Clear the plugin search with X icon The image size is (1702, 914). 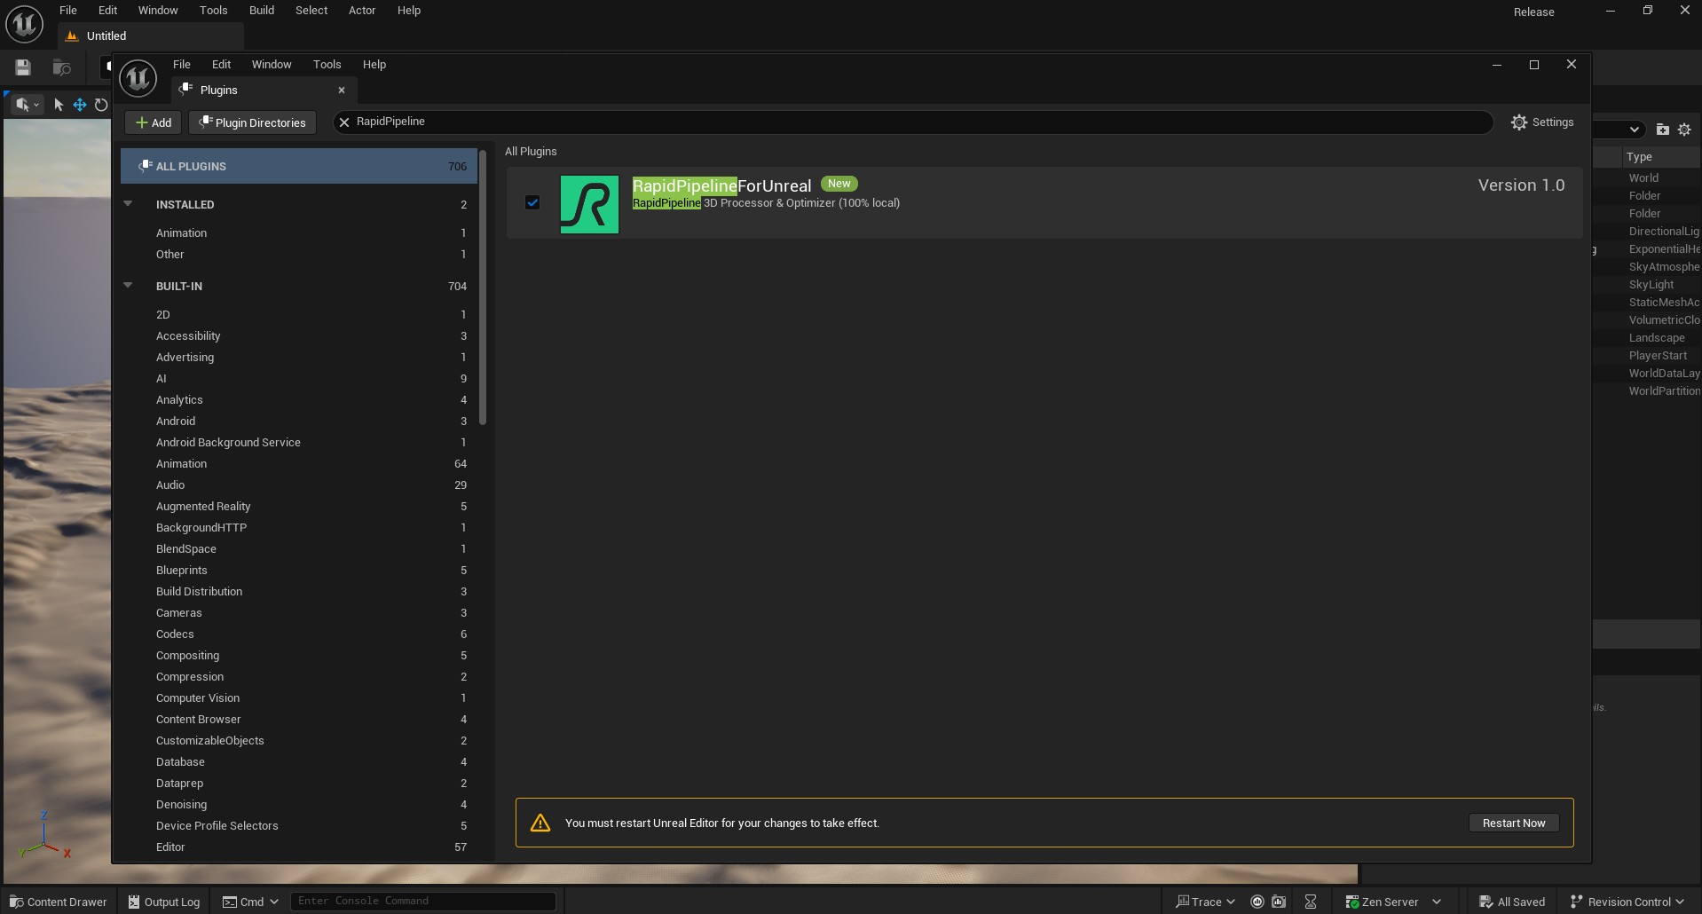(x=344, y=122)
